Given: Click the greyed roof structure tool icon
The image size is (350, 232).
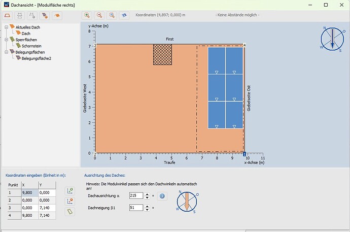Looking at the screenshot, I should pyautogui.click(x=20, y=16).
